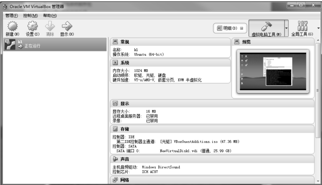Screen dimensions: 322x185
Task: Click the 系统 section chip icon
Action: 115,63
